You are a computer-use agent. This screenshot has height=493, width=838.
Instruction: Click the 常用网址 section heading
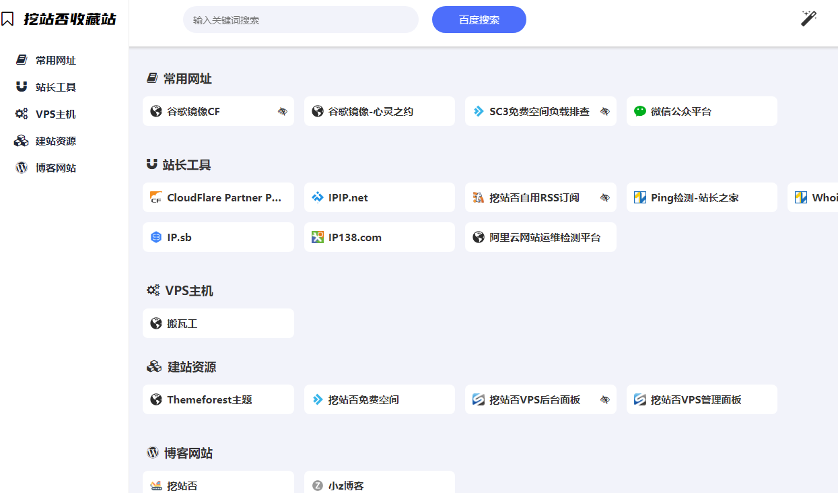(x=188, y=79)
